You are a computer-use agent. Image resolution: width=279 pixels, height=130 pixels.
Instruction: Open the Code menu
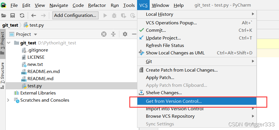point(78,5)
